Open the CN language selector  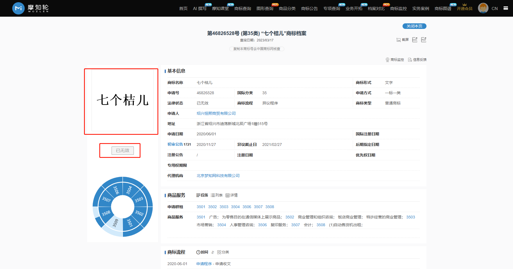coord(494,9)
